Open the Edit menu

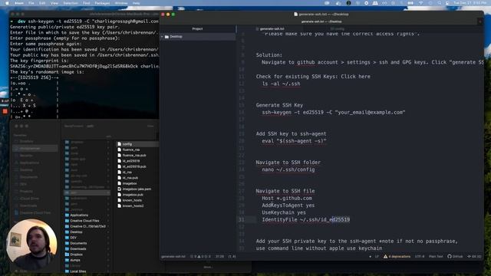[x=42, y=3]
